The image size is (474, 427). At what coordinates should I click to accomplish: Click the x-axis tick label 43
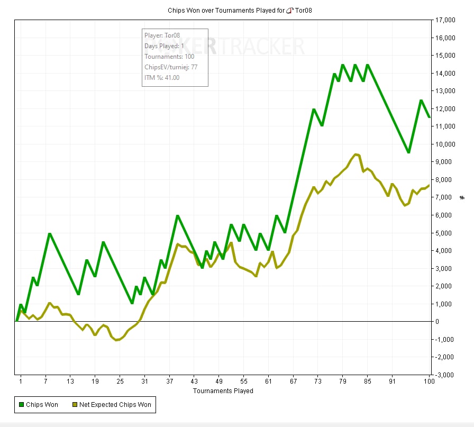click(194, 381)
